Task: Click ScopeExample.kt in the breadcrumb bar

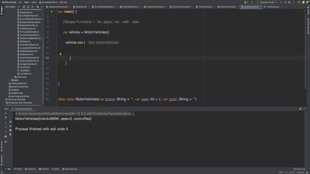Action: pos(48,2)
